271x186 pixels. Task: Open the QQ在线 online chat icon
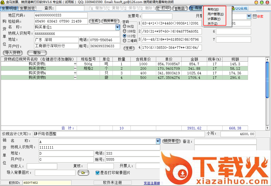click(240, 8)
